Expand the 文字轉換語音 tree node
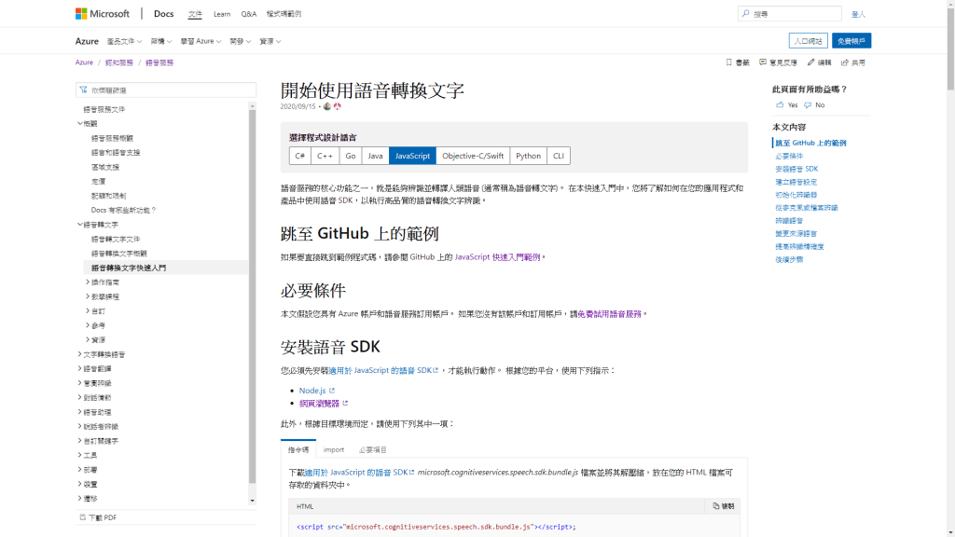 80,354
